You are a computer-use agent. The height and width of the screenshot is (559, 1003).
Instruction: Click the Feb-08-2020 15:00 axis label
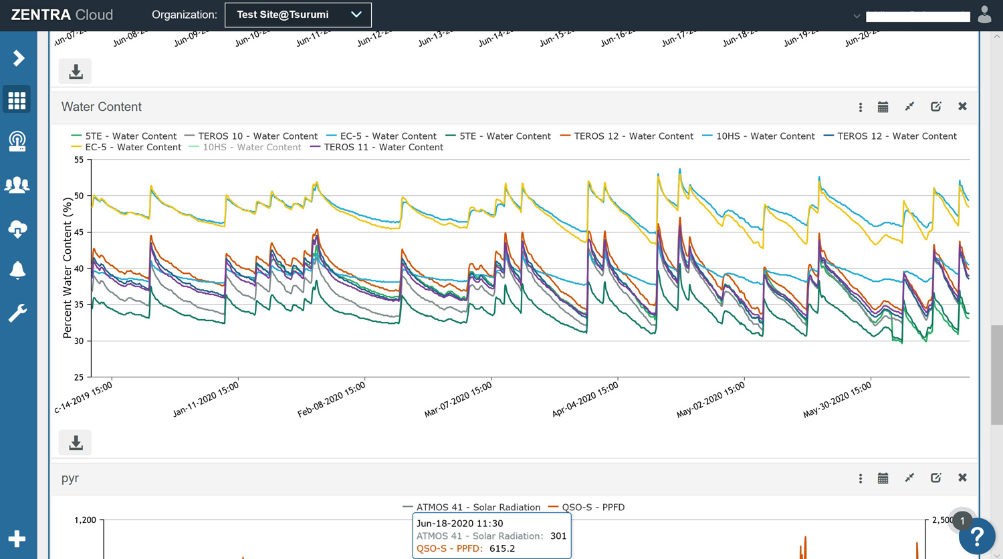pyautogui.click(x=332, y=400)
